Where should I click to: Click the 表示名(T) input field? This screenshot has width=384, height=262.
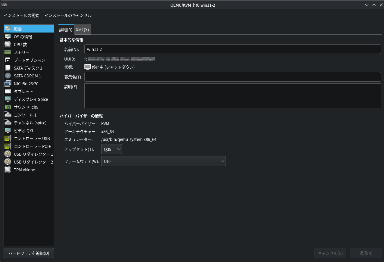[x=233, y=77]
